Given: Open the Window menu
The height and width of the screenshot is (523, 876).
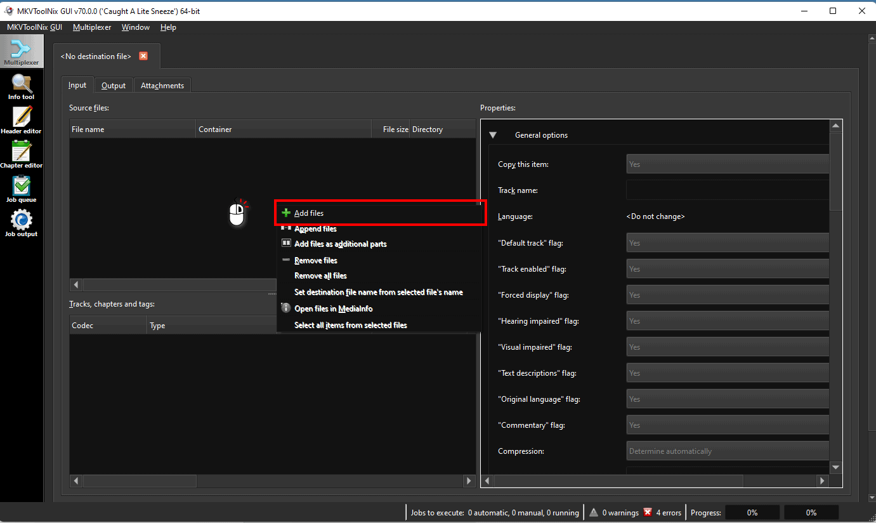Looking at the screenshot, I should tap(136, 27).
